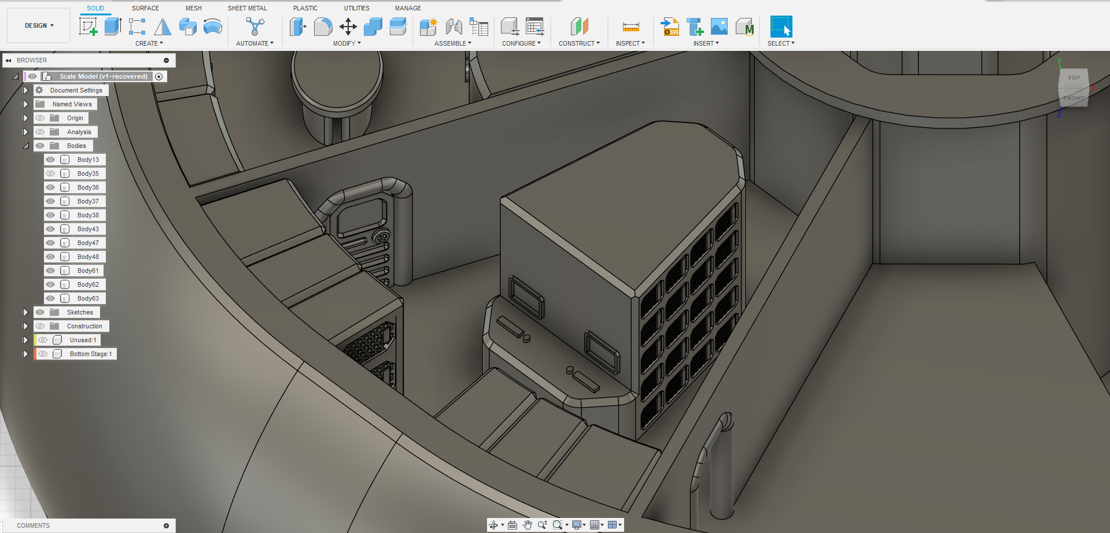1110x533 pixels.
Task: Click the Orbit icon in navigation bar
Action: coord(493,525)
